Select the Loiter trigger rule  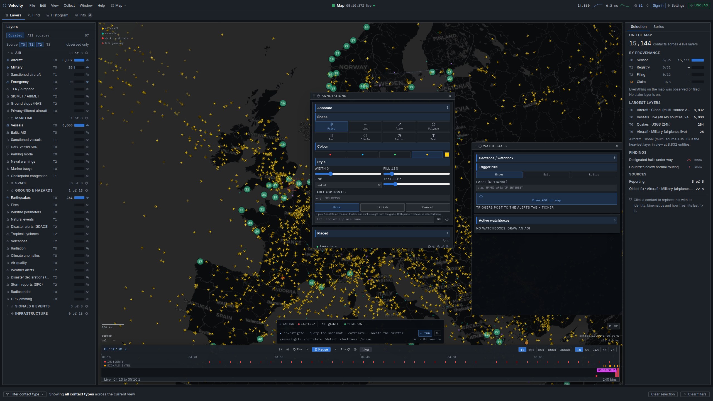tap(594, 175)
